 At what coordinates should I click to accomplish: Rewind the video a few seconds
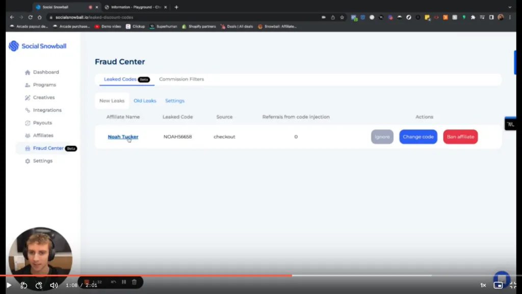coord(23,285)
